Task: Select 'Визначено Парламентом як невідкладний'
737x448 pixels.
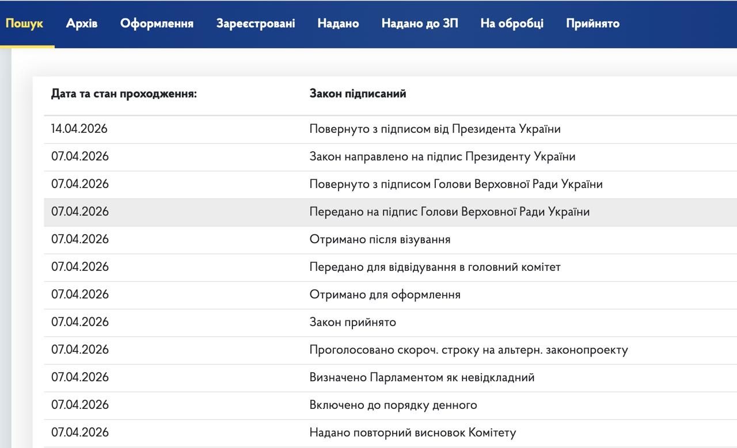Action: click(422, 377)
